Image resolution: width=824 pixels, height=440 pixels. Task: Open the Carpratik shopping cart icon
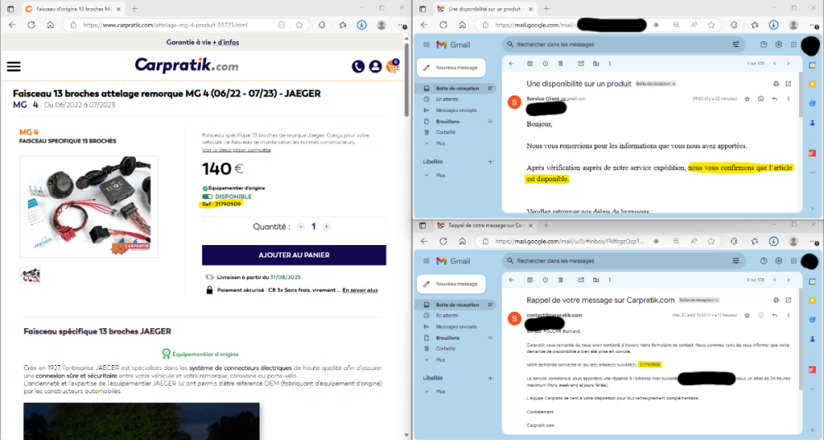pyautogui.click(x=392, y=66)
